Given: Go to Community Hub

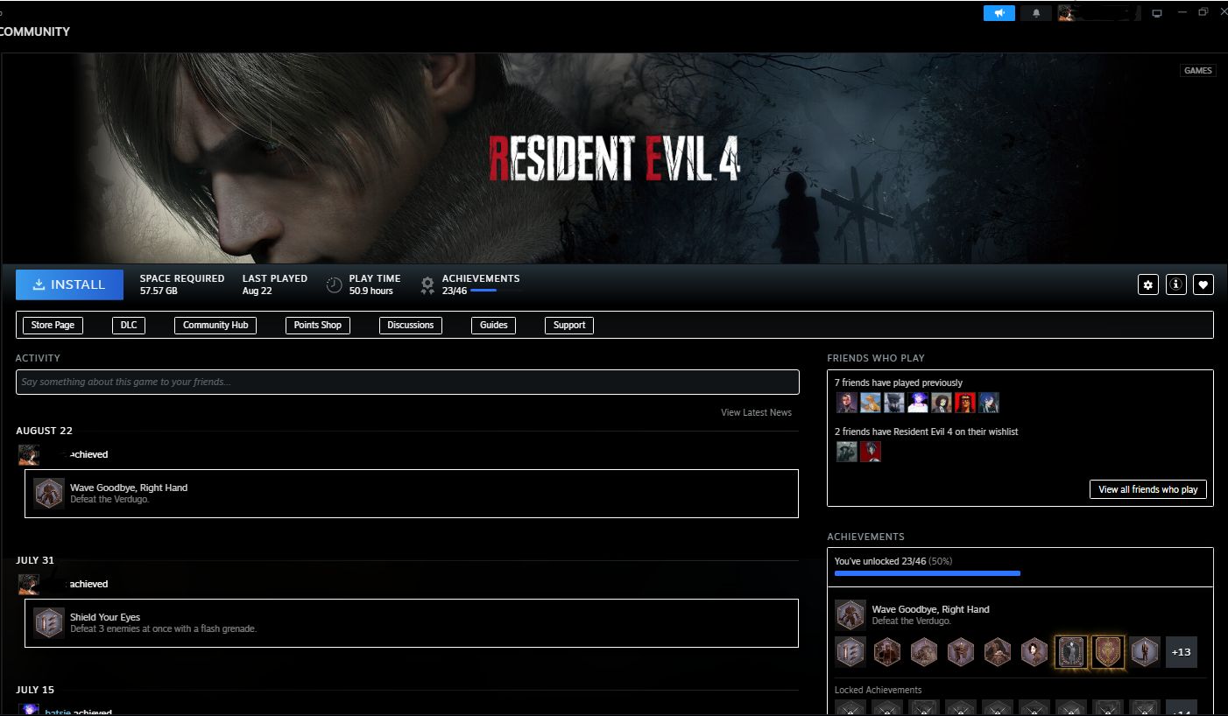Looking at the screenshot, I should click(215, 325).
